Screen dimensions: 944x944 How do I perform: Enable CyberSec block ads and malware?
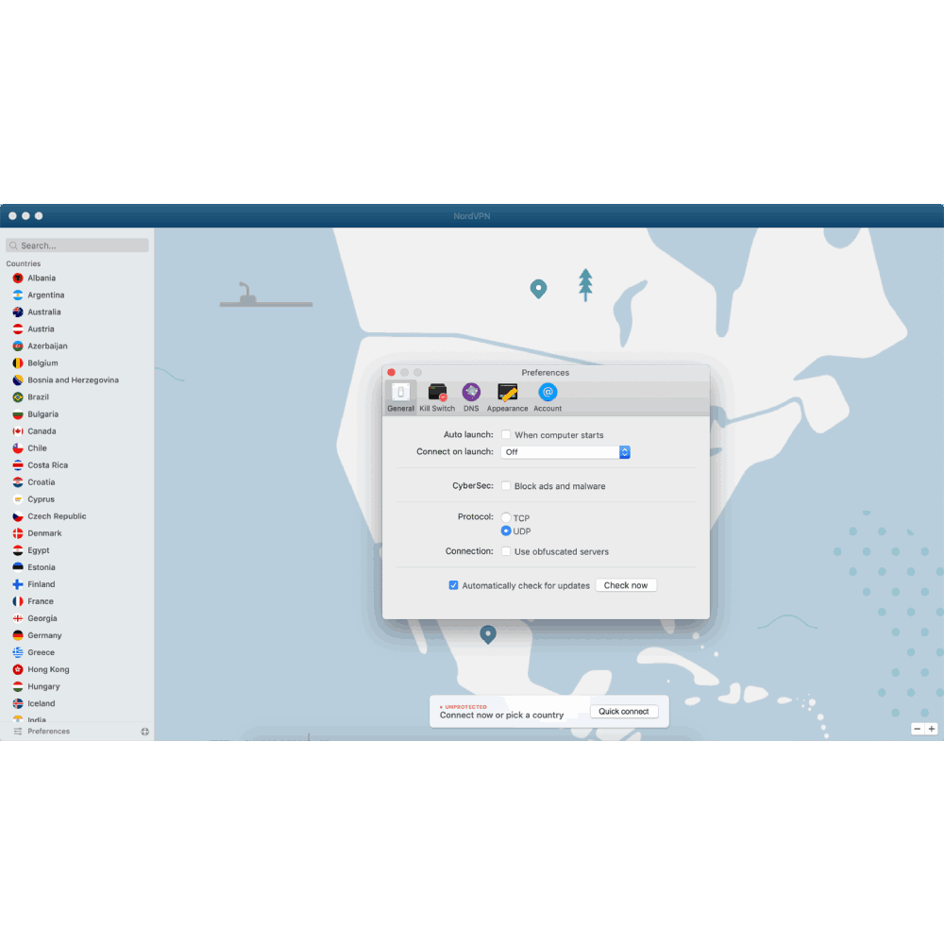[506, 486]
